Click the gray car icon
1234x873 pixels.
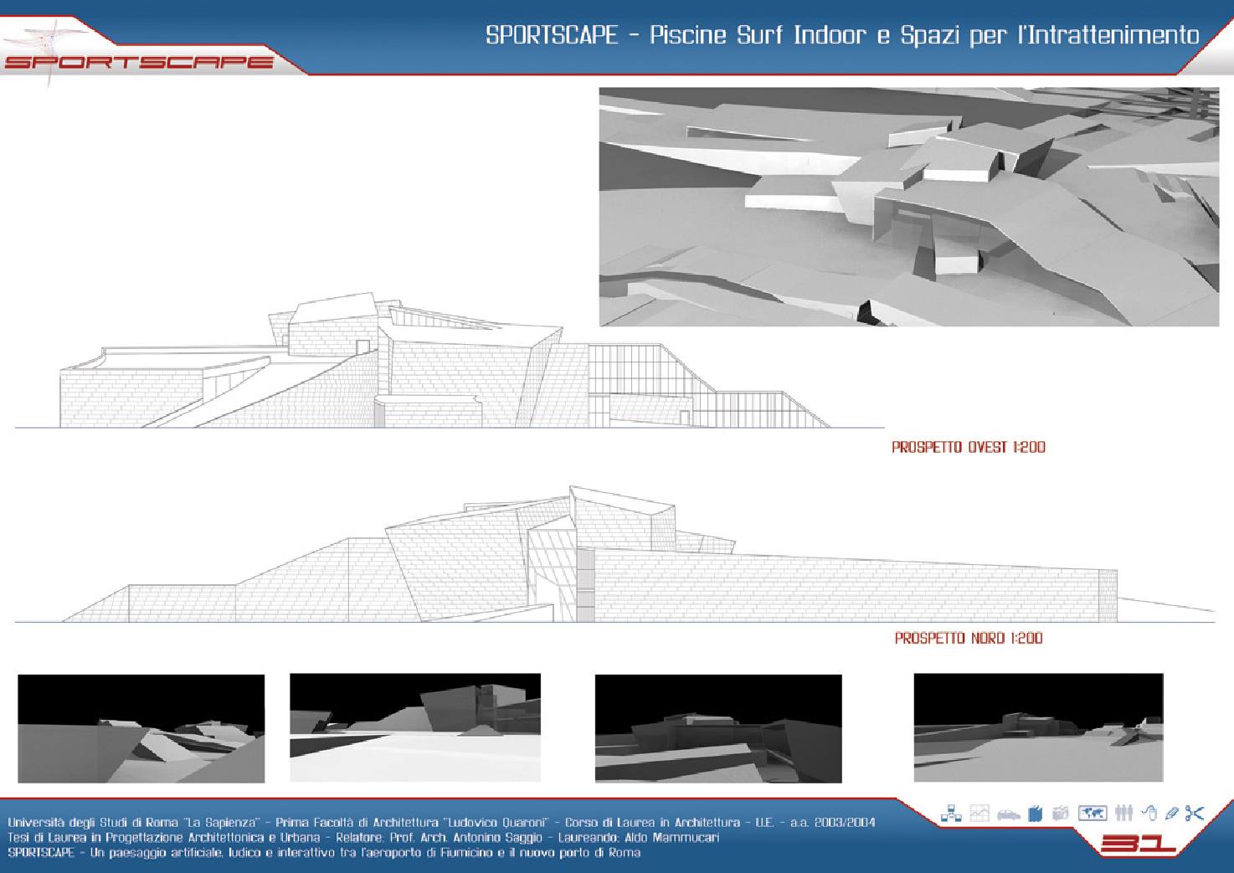click(x=1008, y=814)
